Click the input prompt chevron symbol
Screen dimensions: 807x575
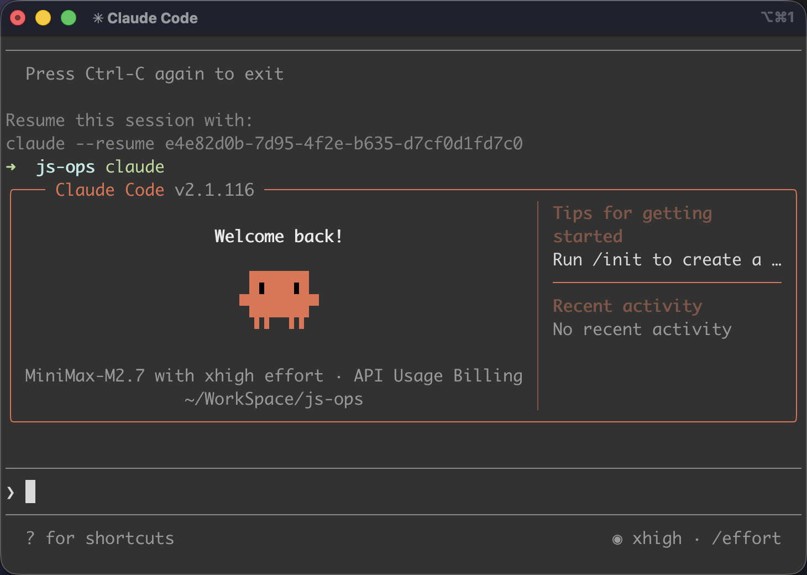(x=11, y=492)
